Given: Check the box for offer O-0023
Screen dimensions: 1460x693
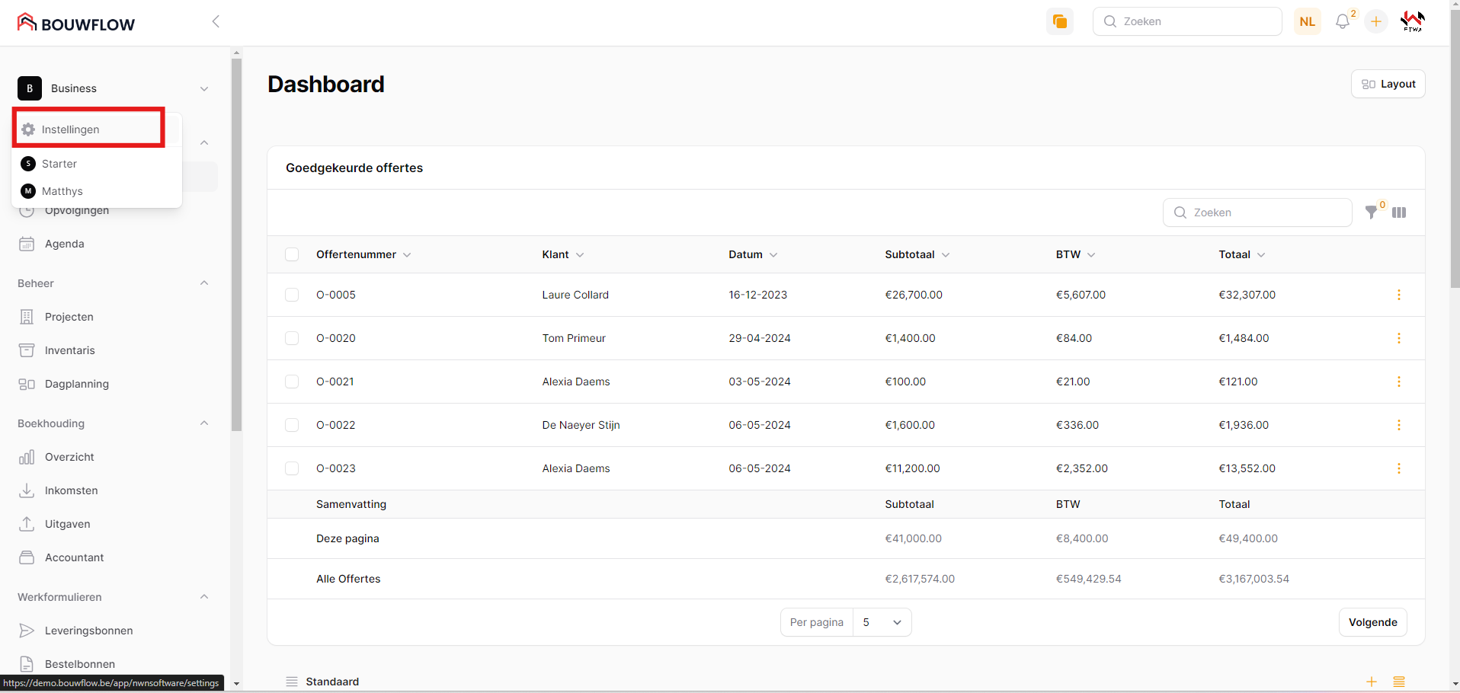Looking at the screenshot, I should point(292,468).
